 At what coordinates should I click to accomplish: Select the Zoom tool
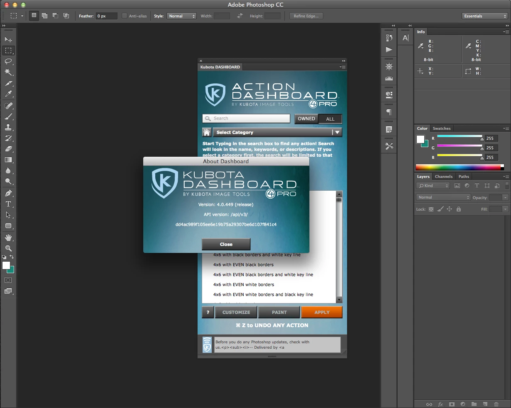8,248
